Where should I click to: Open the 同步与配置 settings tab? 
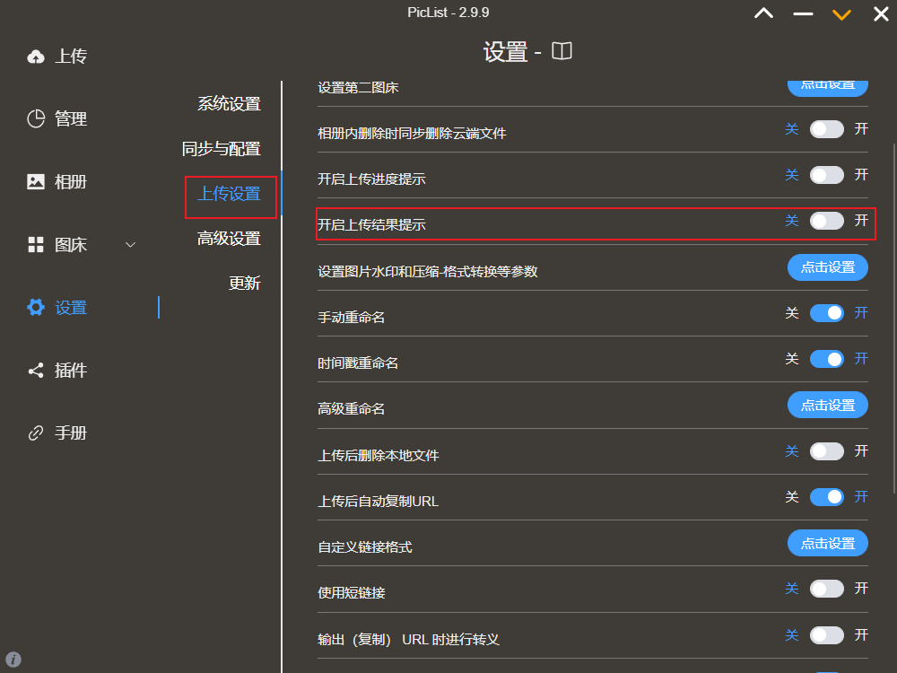(221, 149)
